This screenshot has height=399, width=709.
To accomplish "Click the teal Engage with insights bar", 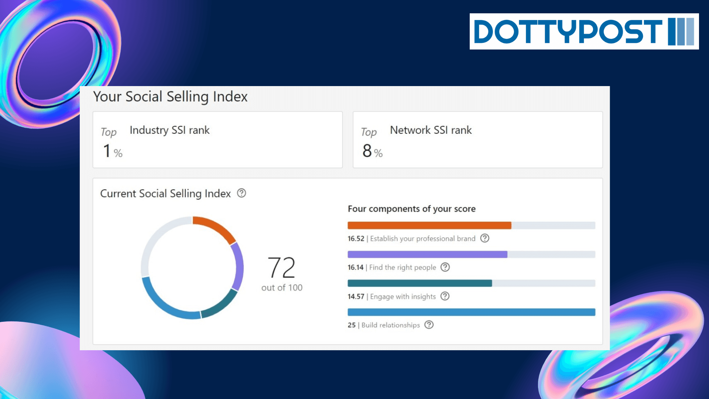I will click(x=419, y=283).
